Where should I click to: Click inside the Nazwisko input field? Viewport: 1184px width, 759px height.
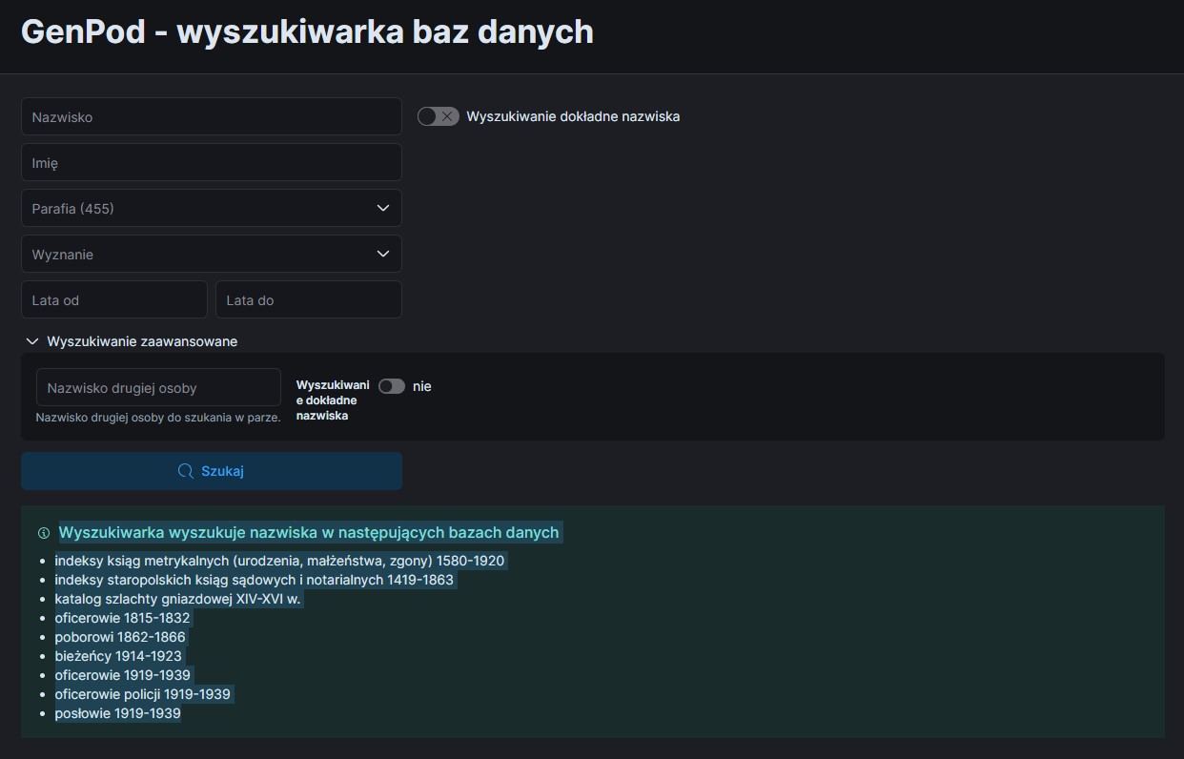211,115
